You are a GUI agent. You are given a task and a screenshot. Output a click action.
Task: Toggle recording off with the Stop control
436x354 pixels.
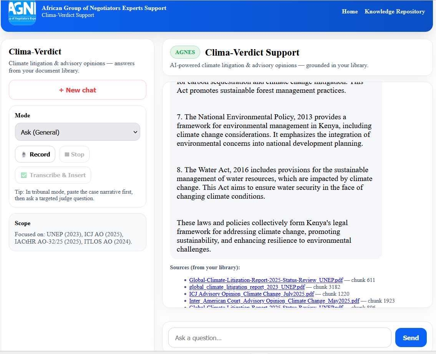coord(74,154)
